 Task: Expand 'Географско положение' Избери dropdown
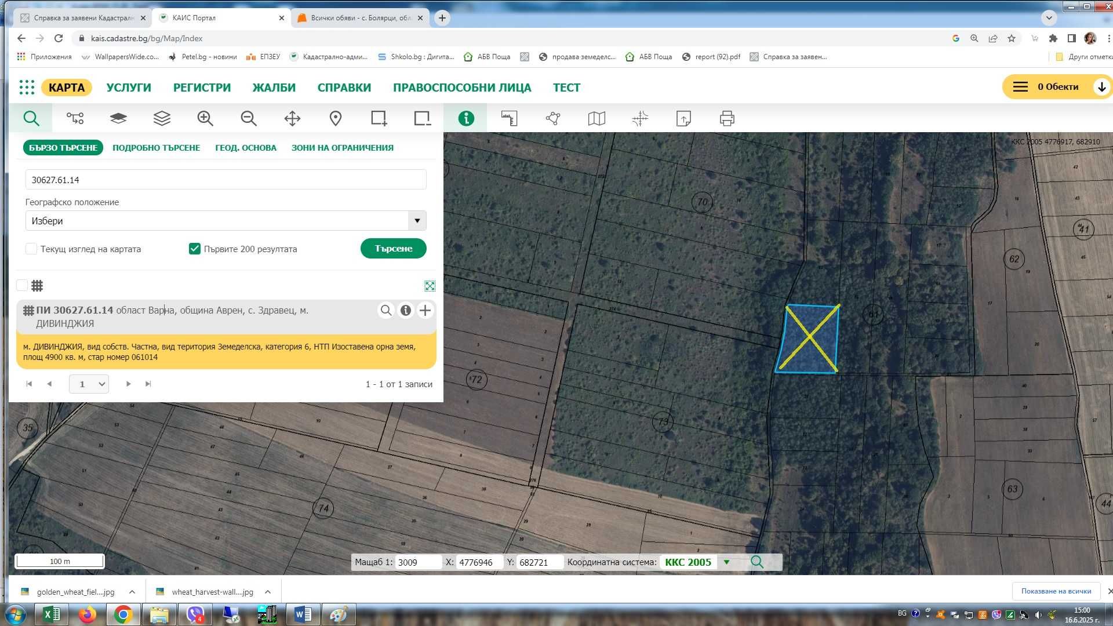(417, 221)
